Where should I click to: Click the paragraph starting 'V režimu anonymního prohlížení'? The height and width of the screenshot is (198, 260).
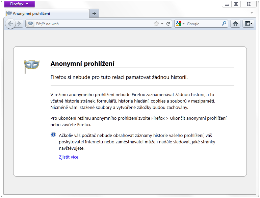tap(133, 101)
